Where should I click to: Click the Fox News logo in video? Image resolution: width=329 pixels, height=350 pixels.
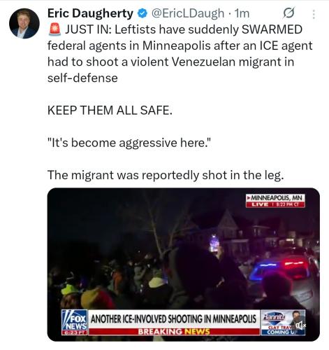74,320
